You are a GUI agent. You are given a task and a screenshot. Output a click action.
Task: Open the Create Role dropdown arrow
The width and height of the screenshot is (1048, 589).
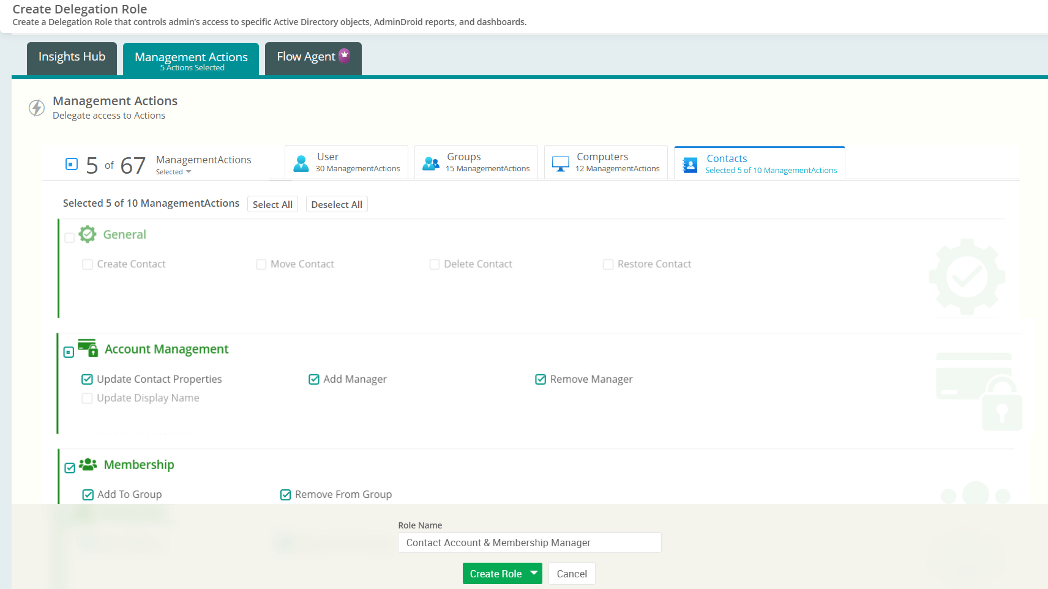534,573
